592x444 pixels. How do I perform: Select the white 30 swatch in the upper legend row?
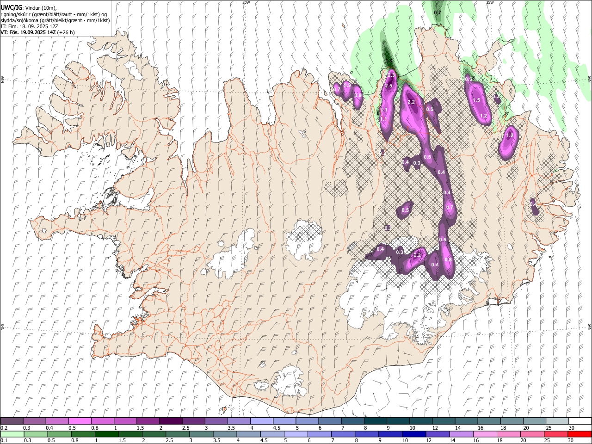[580, 421]
